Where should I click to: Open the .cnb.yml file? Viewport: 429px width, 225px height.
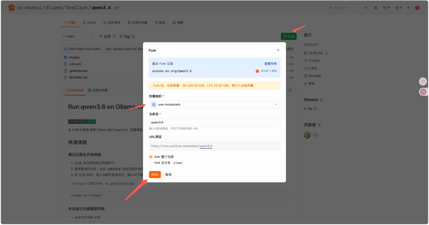75,64
